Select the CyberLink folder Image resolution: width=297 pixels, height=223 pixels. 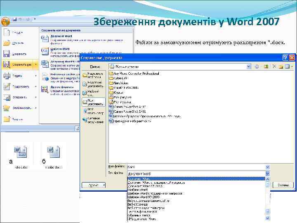click(119, 78)
